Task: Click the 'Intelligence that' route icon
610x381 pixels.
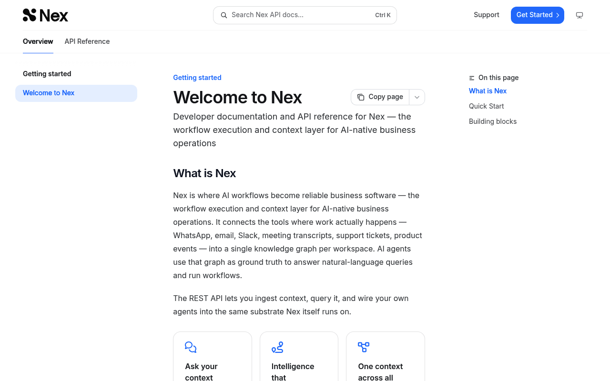Action: click(277, 347)
